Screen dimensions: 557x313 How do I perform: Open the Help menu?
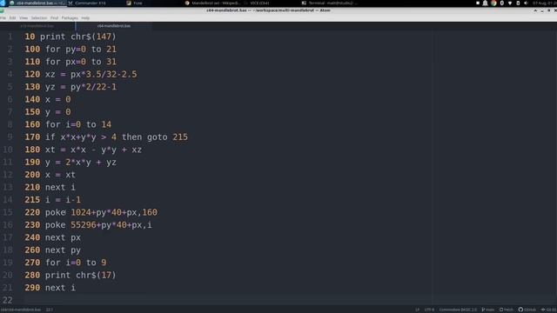(x=85, y=17)
